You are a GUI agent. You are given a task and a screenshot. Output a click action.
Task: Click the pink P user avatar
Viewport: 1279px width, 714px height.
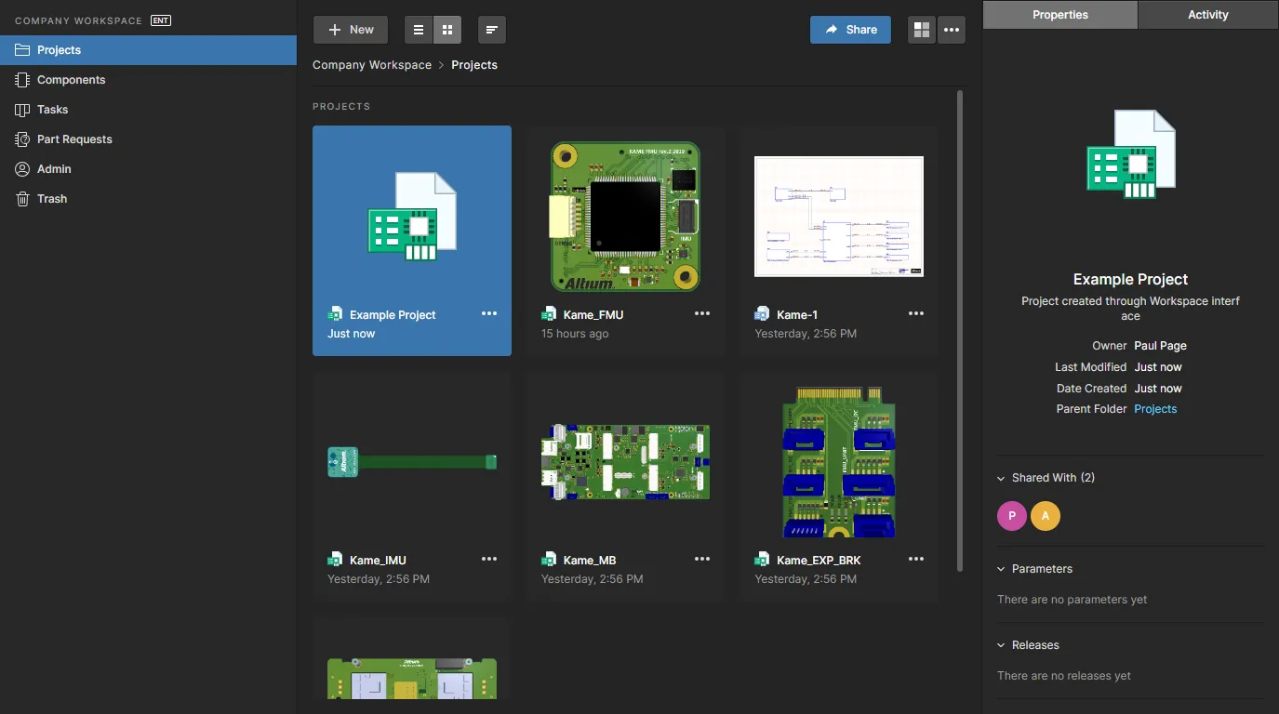click(x=1012, y=516)
